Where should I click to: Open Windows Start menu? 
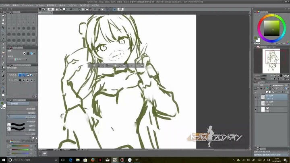click(x=3, y=160)
